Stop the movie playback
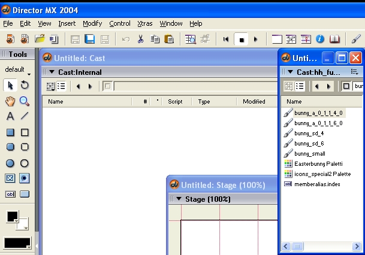Screen dimensions: 365x255 (x=241, y=40)
